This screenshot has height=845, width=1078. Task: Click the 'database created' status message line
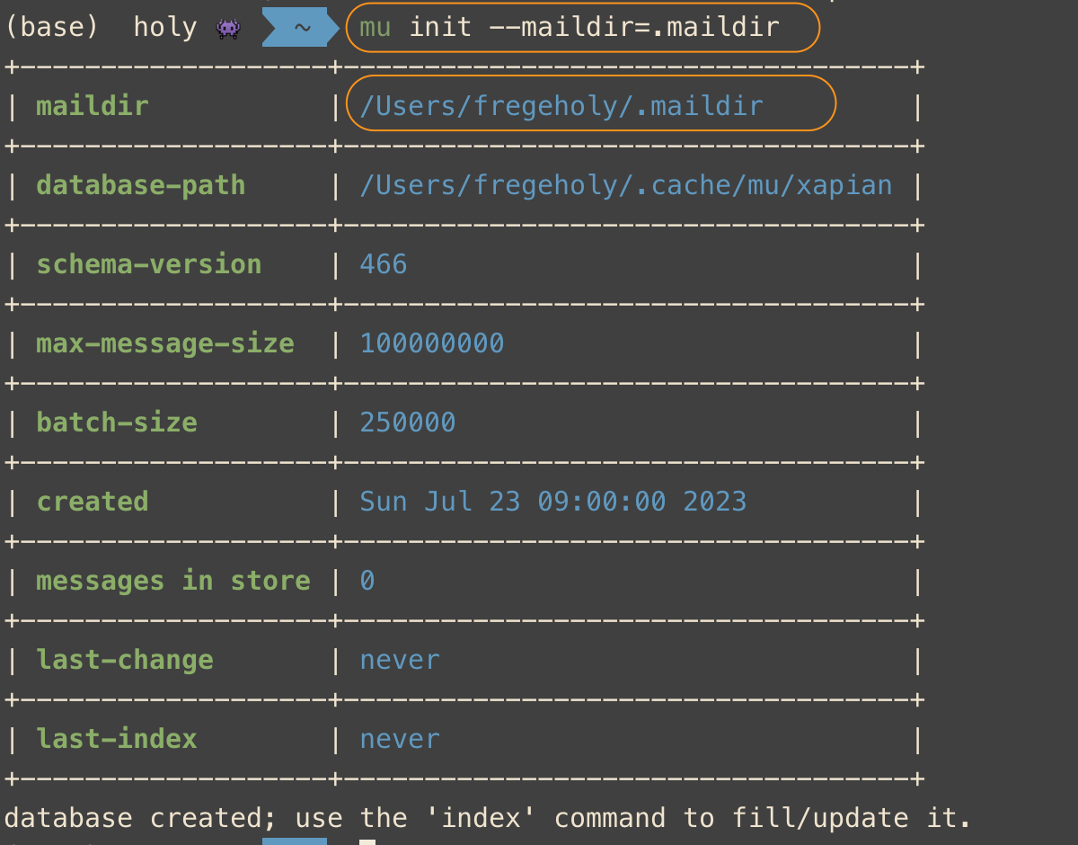click(488, 818)
